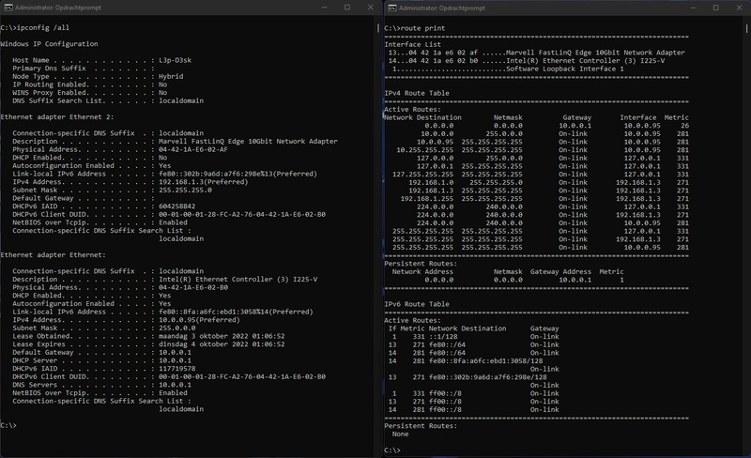
Task: Click the 'route print' command text
Action: (423, 28)
